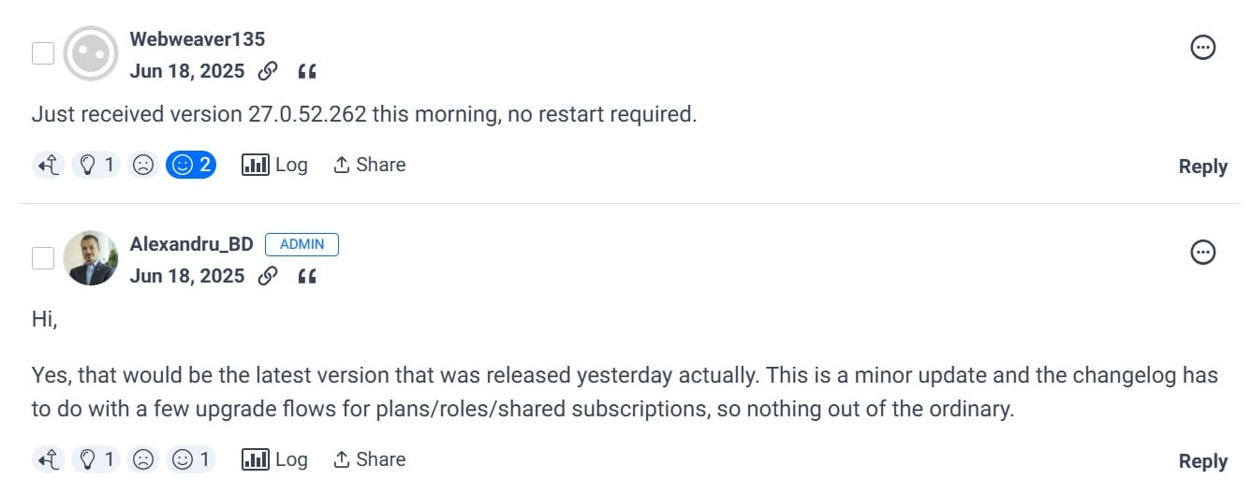Open Alexandru_BD's profile via username link
The height and width of the screenshot is (494, 1251).
tap(191, 244)
